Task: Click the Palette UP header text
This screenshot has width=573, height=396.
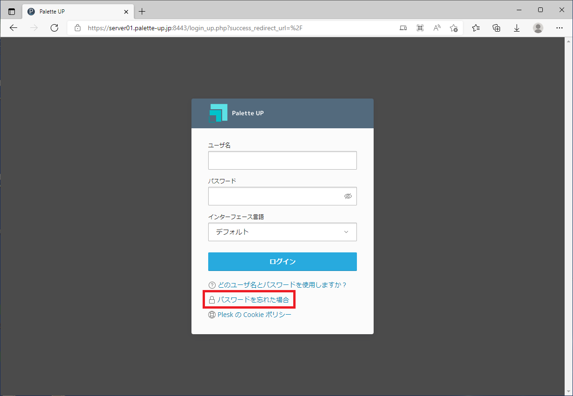Action: coord(248,113)
